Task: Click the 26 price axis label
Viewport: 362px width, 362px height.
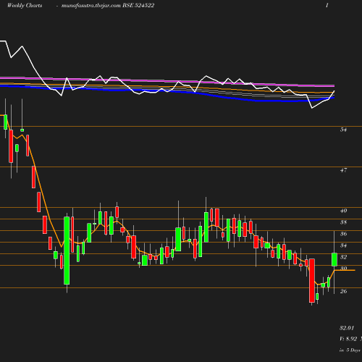Action: pos(343,291)
